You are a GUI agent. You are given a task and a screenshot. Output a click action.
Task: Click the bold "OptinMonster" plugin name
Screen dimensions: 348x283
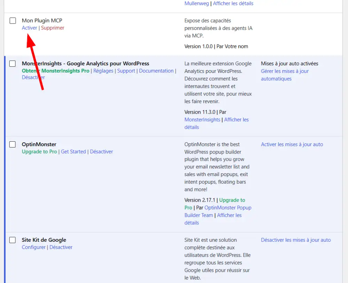39,144
